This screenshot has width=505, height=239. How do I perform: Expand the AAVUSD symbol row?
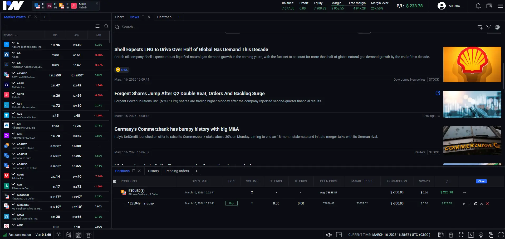(13, 73)
